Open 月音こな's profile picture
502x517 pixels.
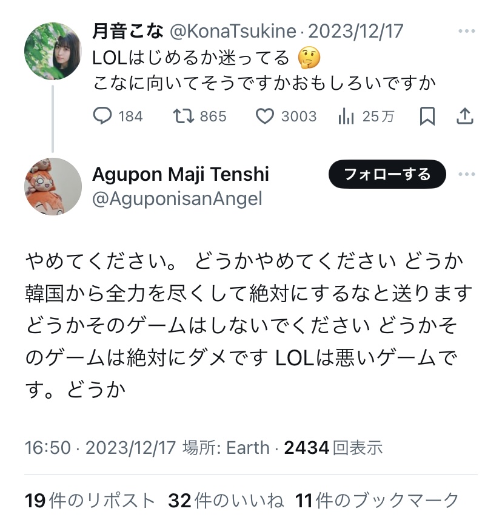53,51
